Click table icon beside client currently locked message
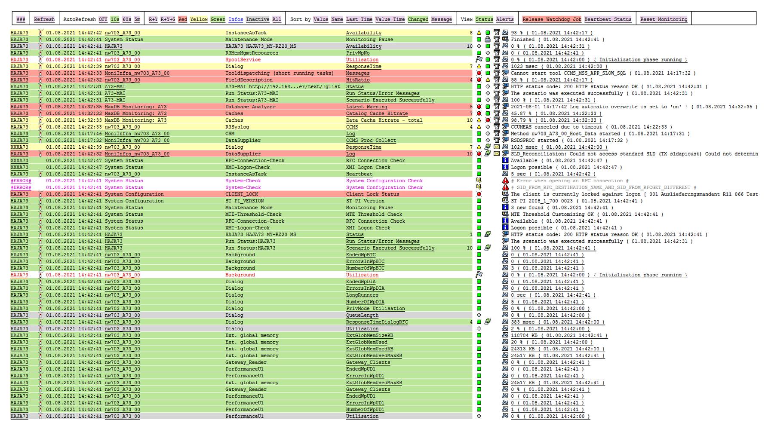 click(505, 194)
